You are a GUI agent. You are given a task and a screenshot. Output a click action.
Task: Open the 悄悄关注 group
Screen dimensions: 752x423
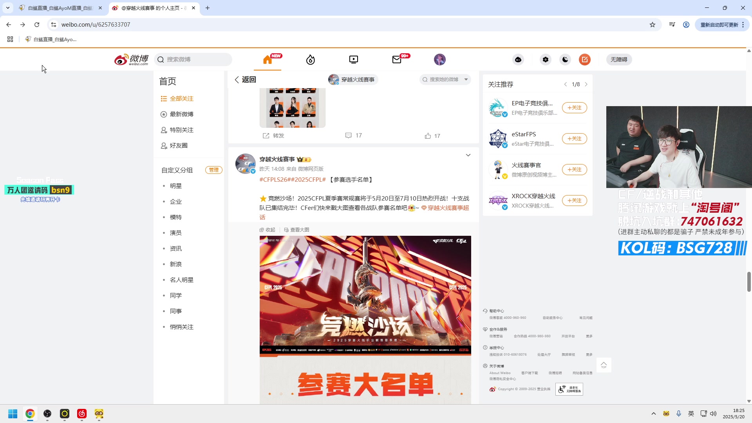182,327
